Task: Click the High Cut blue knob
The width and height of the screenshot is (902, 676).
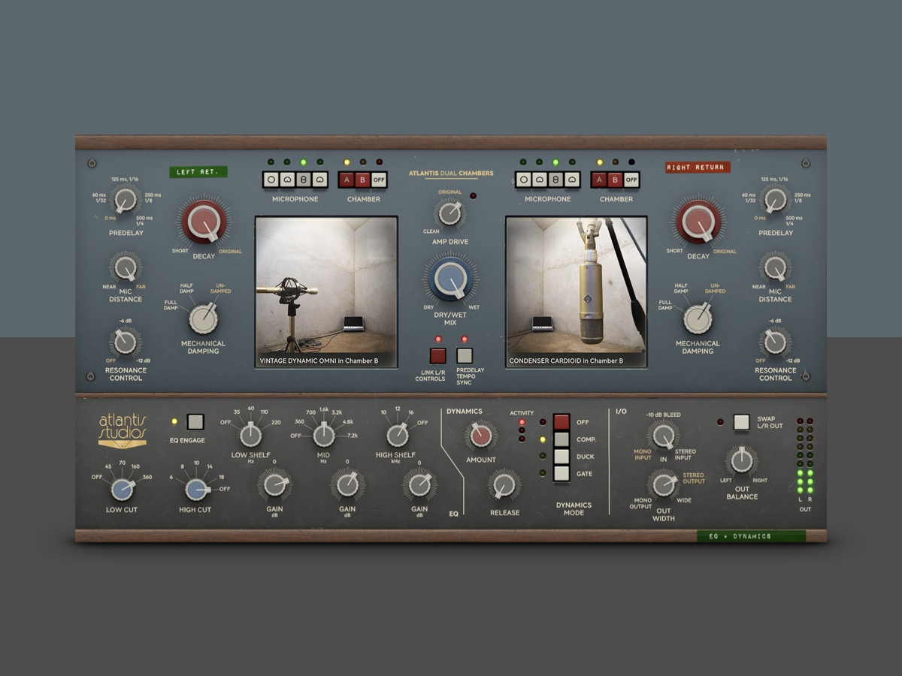Action: click(195, 490)
